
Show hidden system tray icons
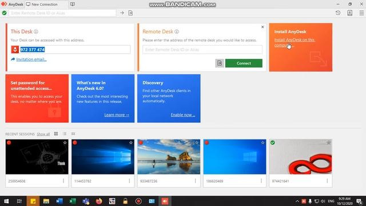[x=297, y=201]
